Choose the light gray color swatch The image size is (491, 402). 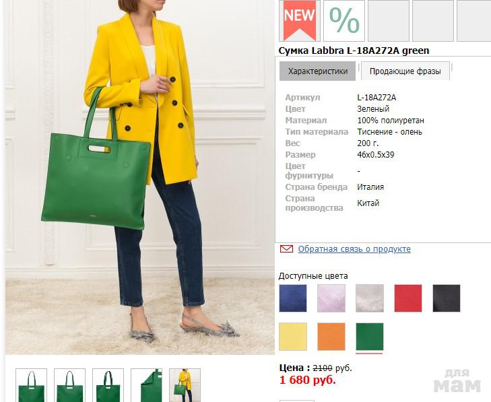(370, 298)
